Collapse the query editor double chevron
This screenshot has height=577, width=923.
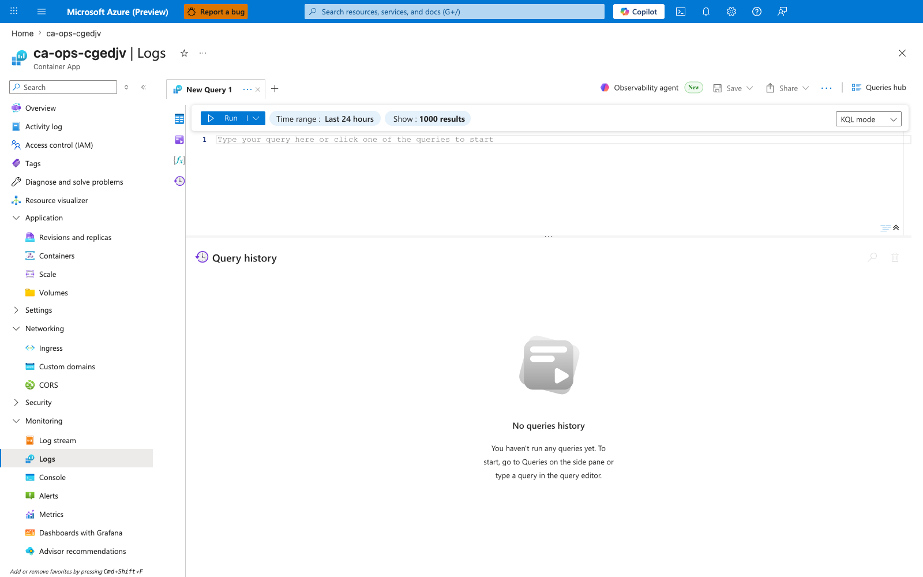(896, 228)
